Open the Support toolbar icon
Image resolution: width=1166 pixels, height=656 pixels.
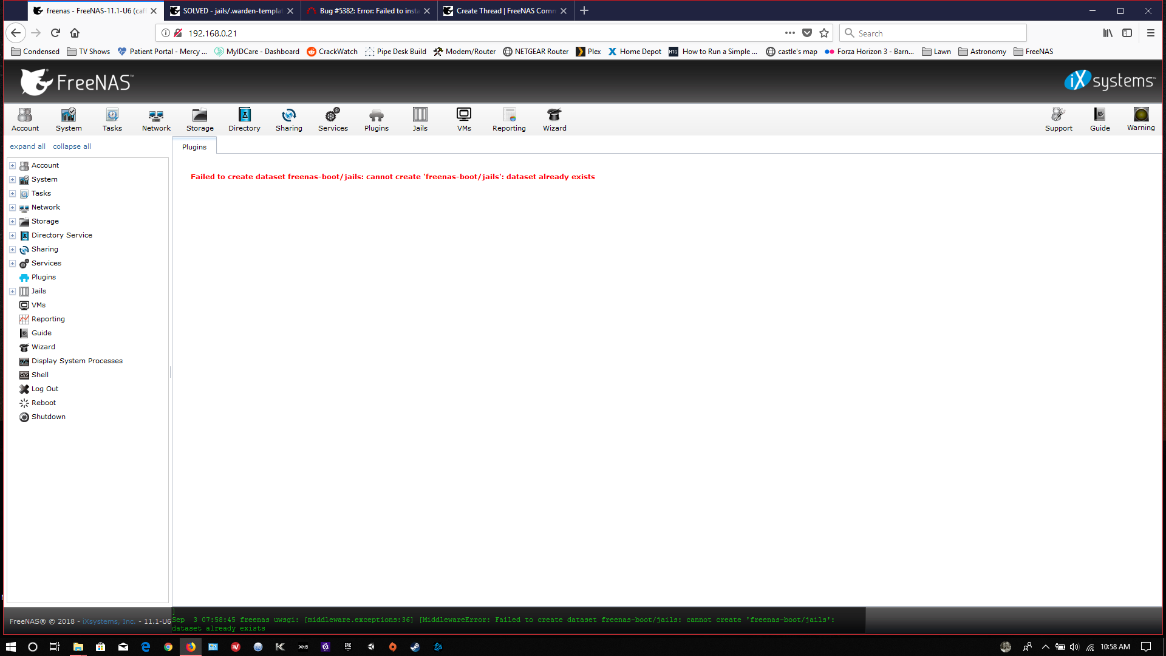pos(1059,120)
